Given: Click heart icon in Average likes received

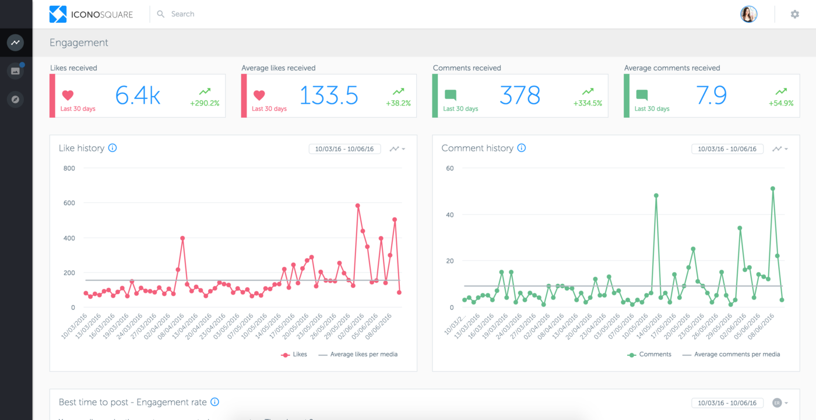Looking at the screenshot, I should tap(259, 95).
